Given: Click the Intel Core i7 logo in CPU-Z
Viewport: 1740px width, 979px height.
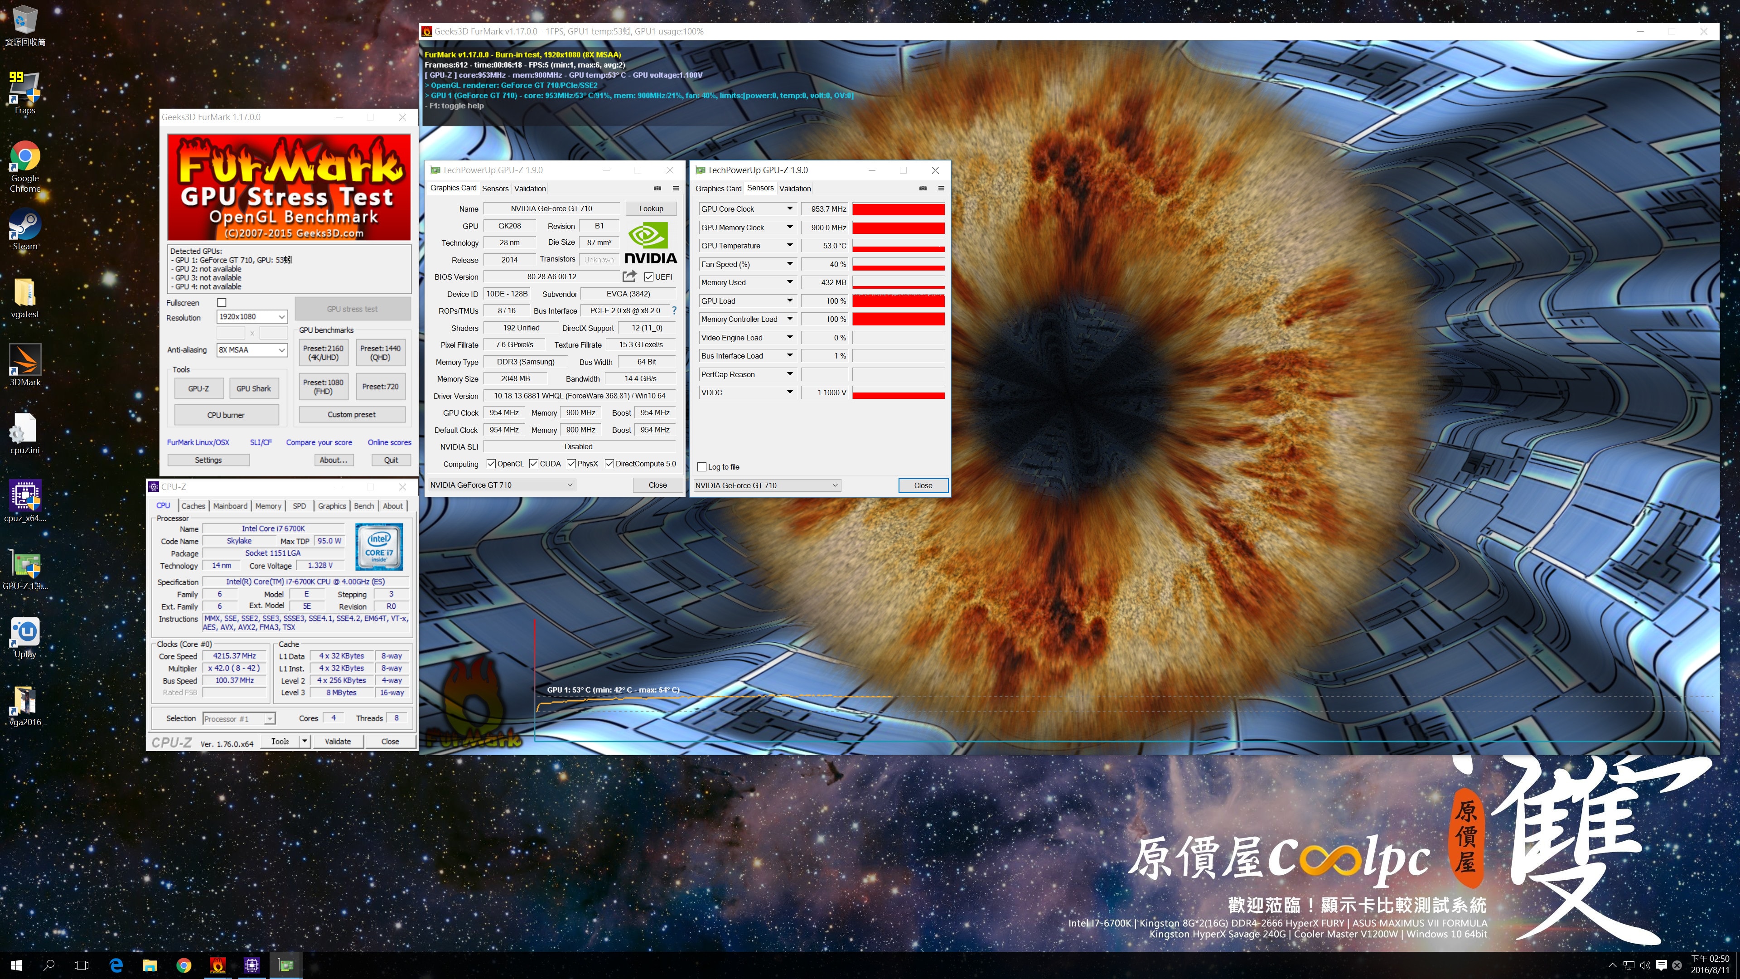Looking at the screenshot, I should point(380,547).
